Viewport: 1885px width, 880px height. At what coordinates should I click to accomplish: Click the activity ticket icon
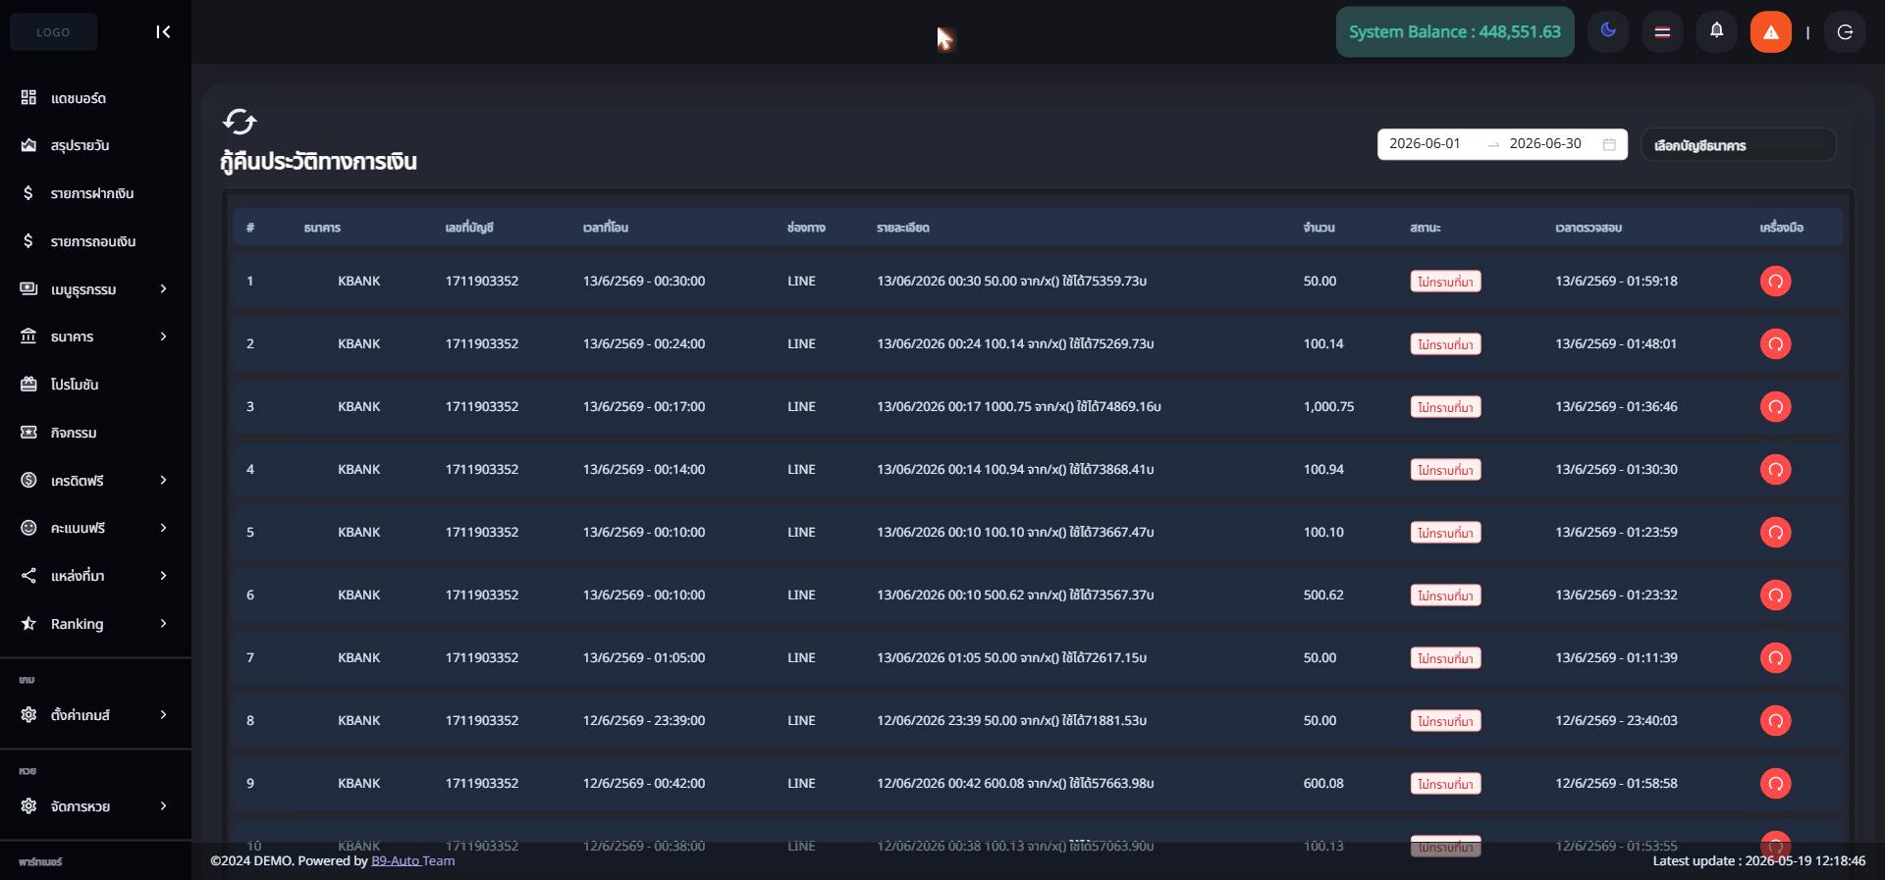tap(28, 432)
